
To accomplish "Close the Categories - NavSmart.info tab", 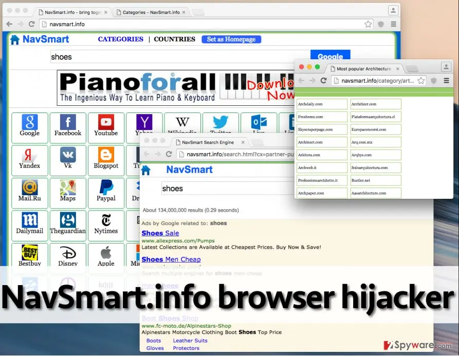I will point(184,12).
